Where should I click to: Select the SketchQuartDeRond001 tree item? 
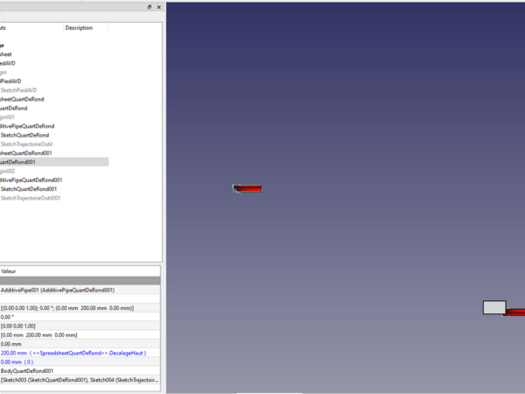coord(29,189)
